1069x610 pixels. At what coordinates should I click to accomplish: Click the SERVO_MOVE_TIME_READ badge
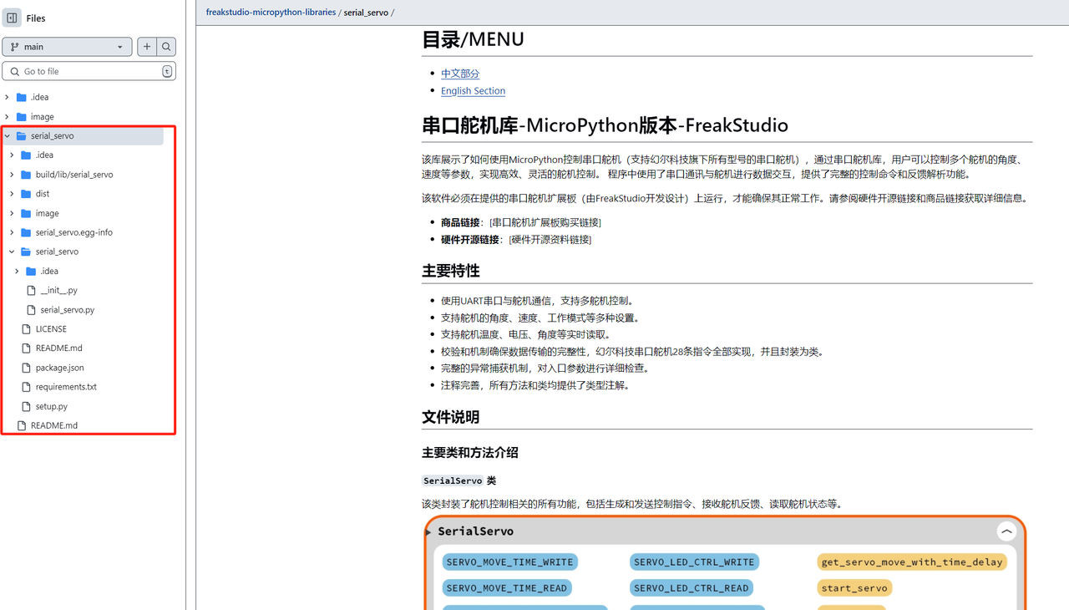(507, 588)
